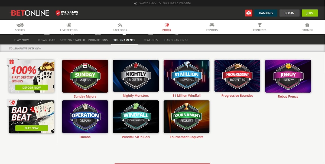Click the BetOnline logo
325x164 pixels.
[30, 13]
